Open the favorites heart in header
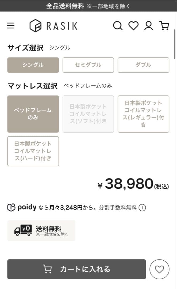 tap(133, 26)
